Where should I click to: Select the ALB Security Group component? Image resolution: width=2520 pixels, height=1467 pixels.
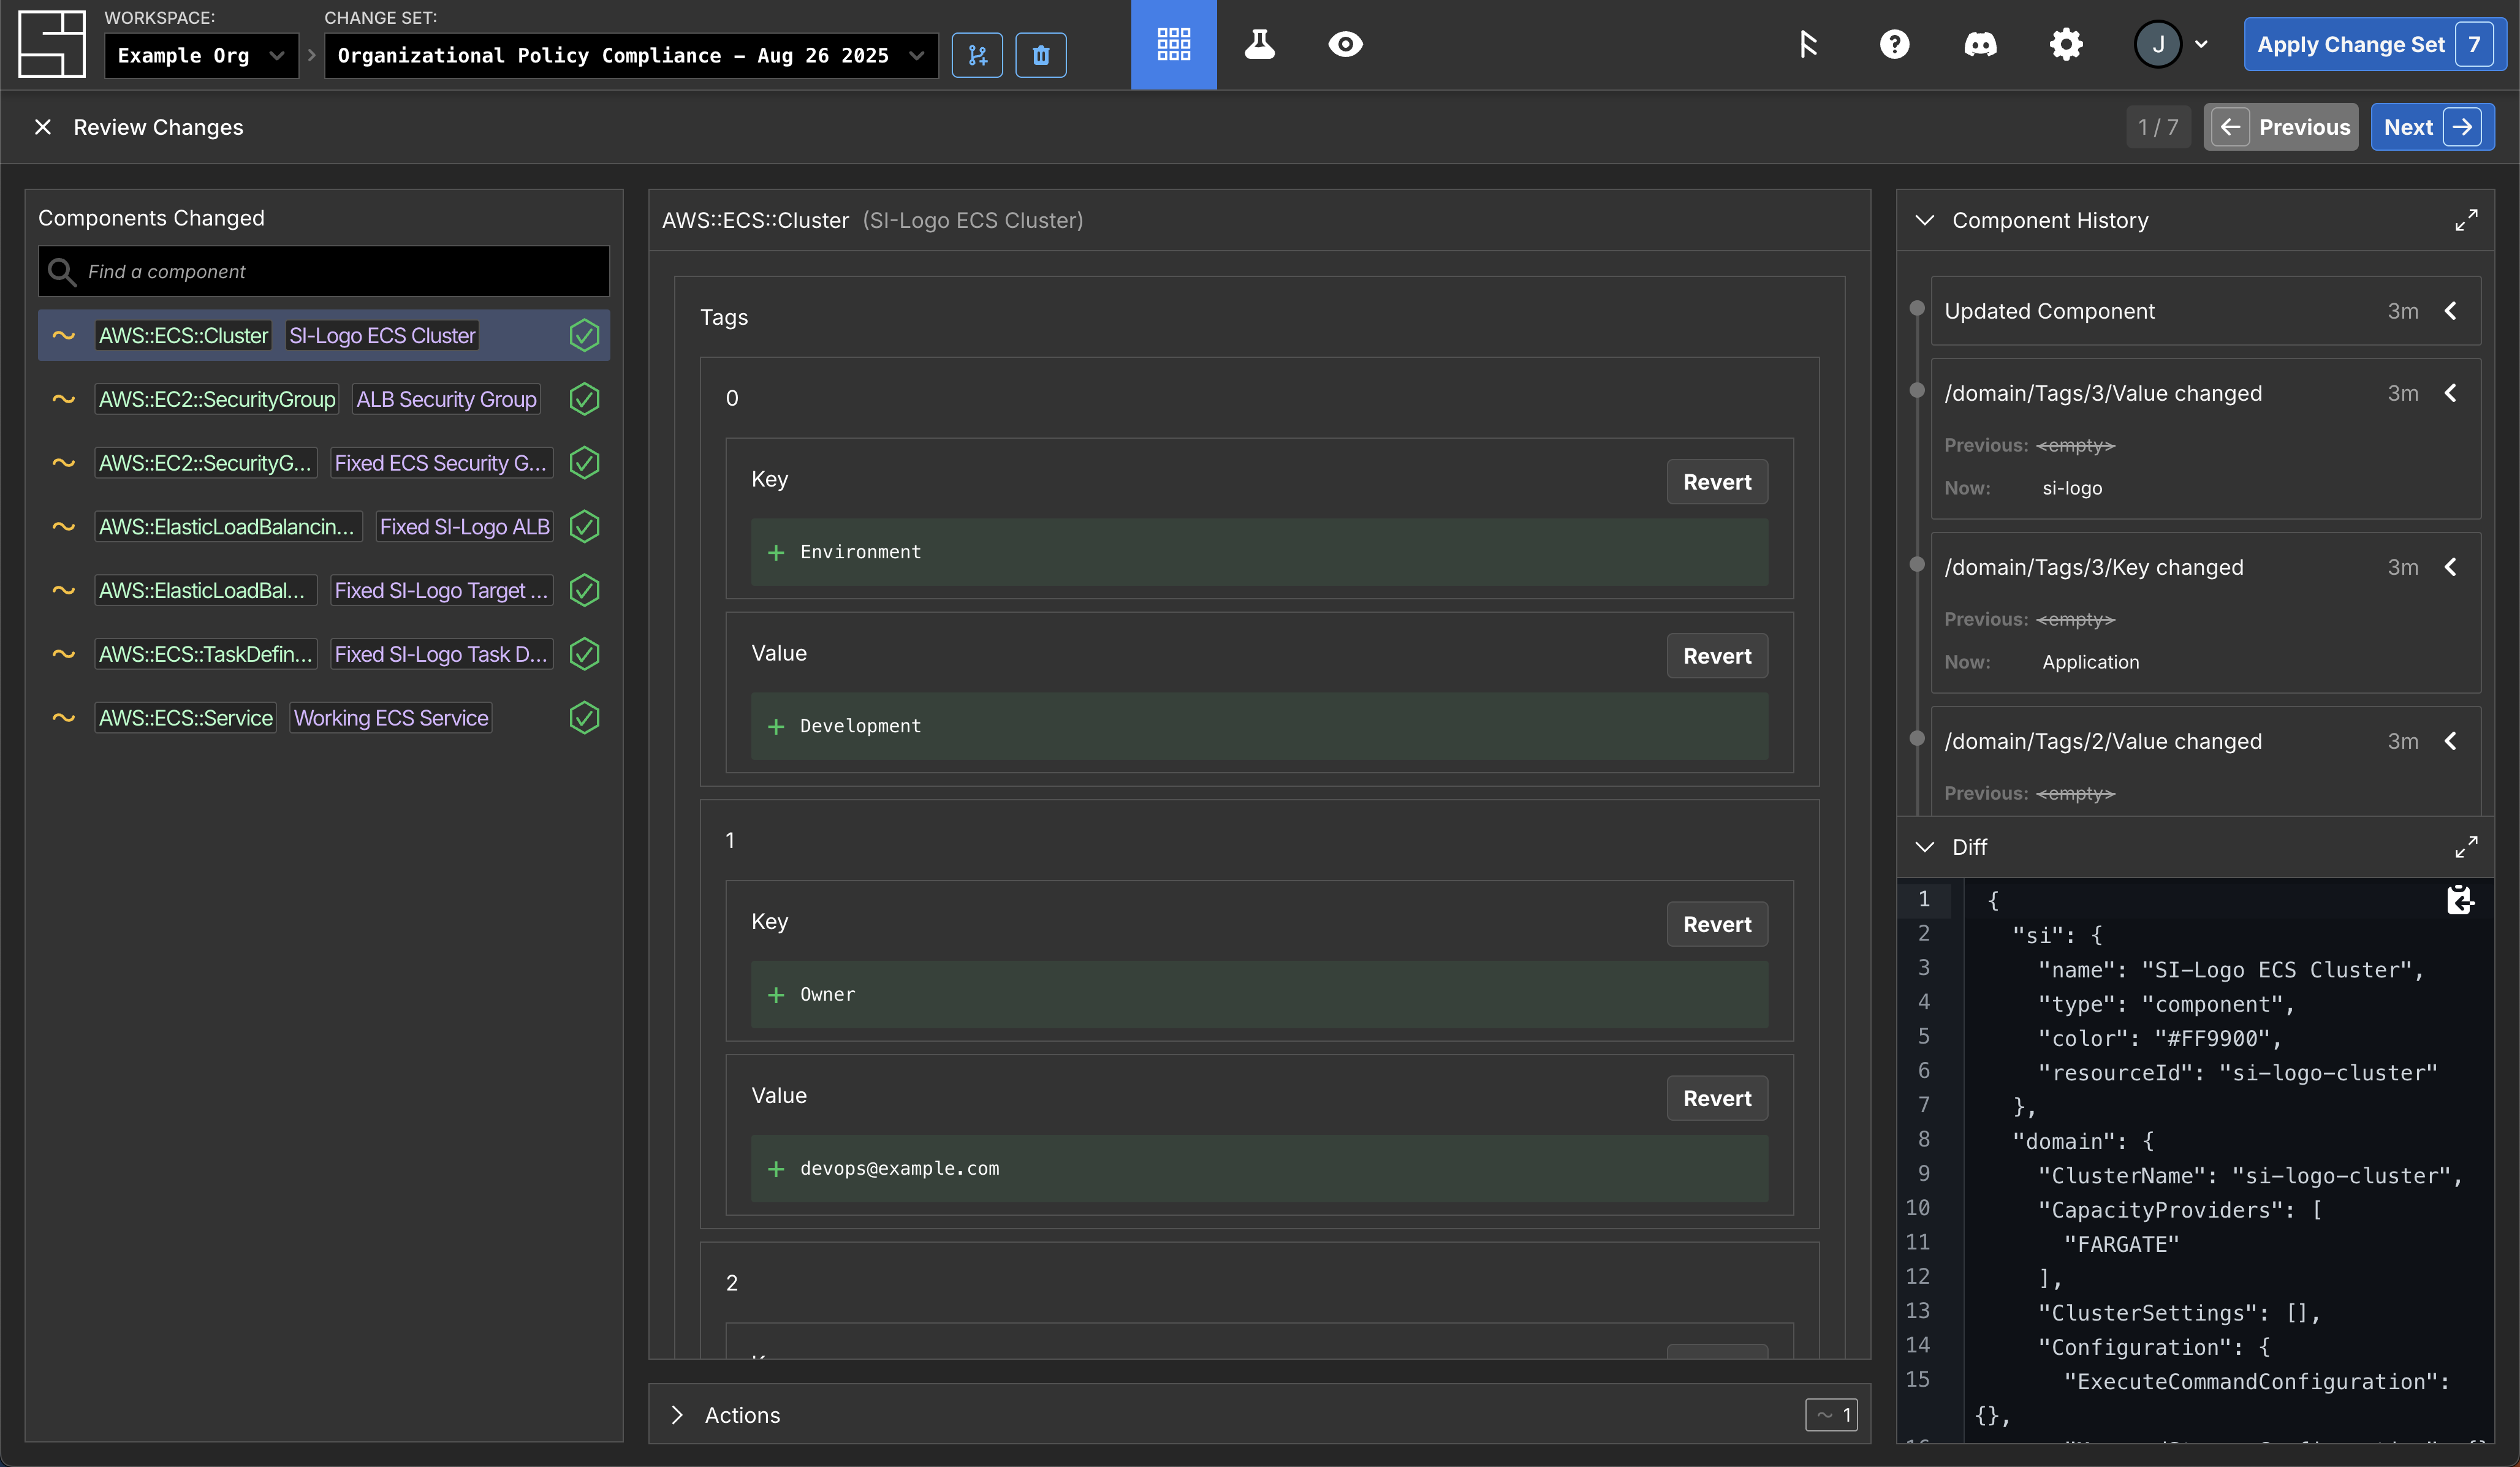324,399
